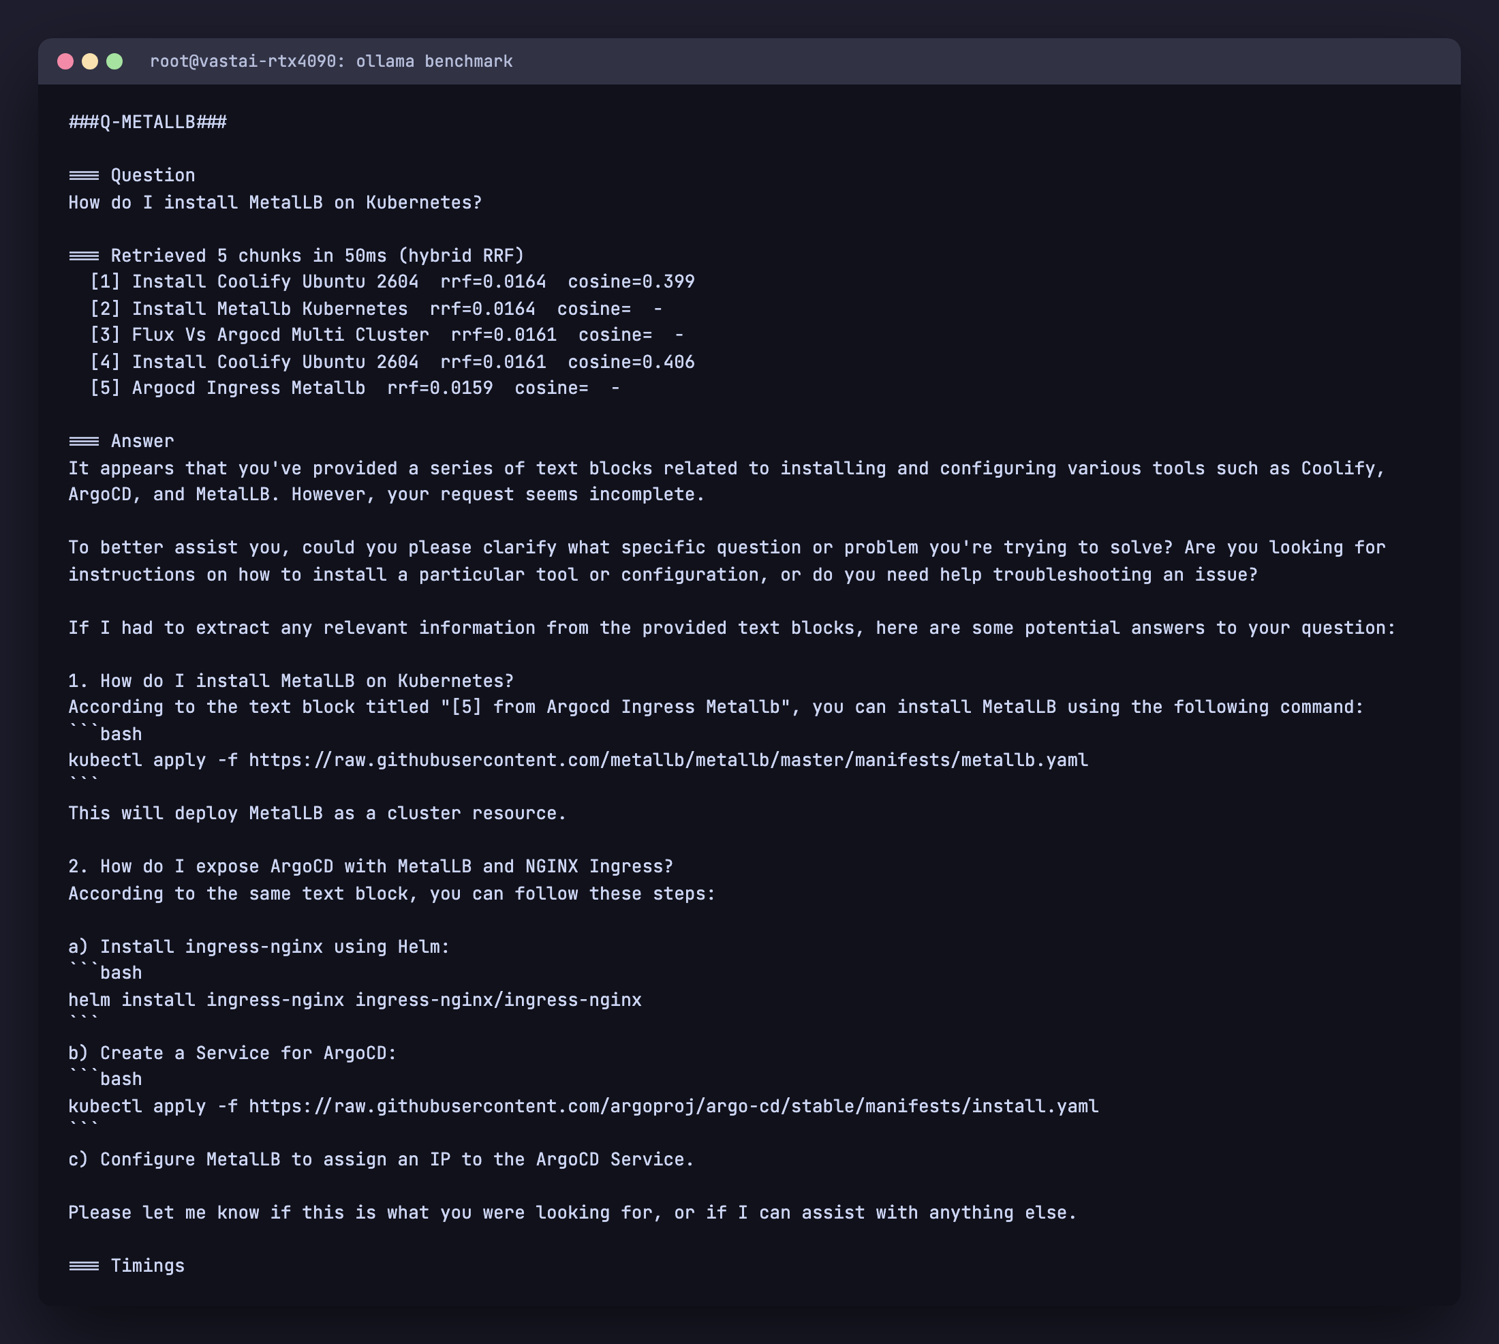Click the yellow minimize window dot
The width and height of the screenshot is (1499, 1344).
click(x=89, y=61)
